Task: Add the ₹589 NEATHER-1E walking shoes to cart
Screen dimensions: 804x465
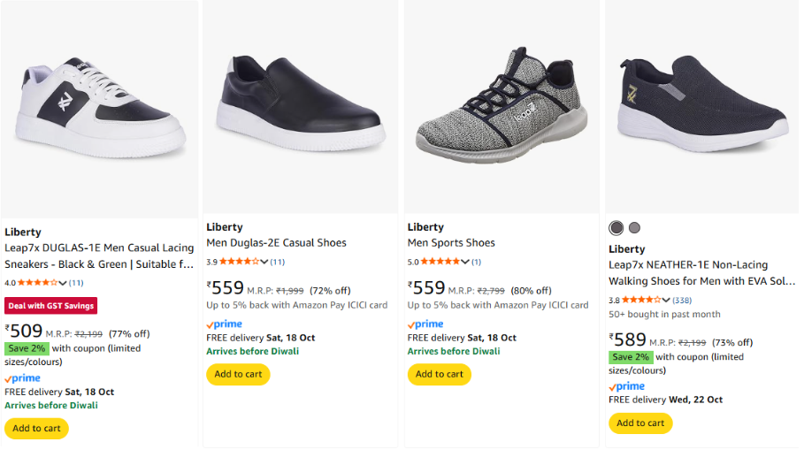Action: coord(640,423)
